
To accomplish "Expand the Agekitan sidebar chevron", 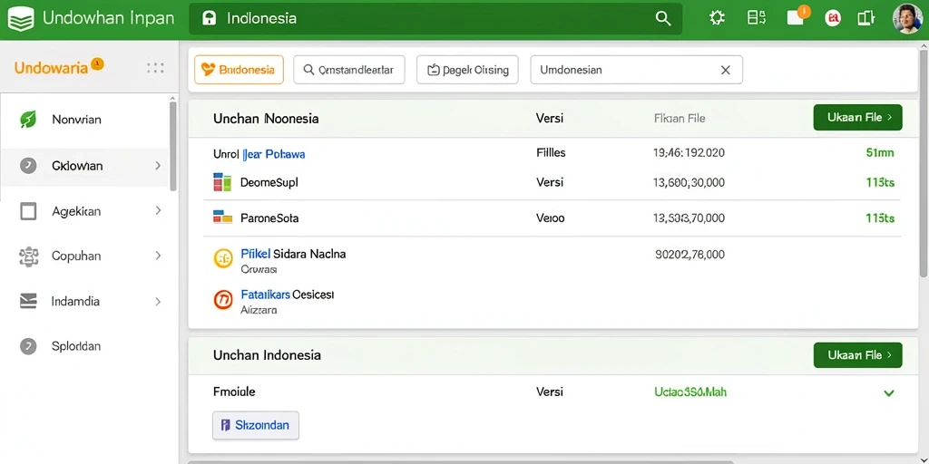I will tap(158, 210).
